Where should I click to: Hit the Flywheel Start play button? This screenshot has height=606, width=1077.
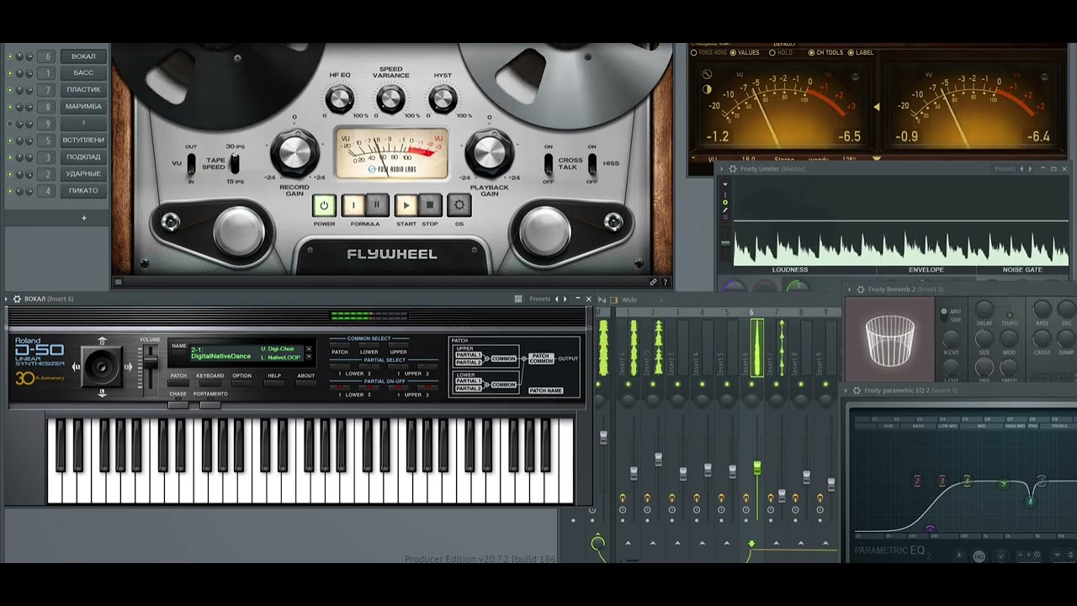coord(406,205)
